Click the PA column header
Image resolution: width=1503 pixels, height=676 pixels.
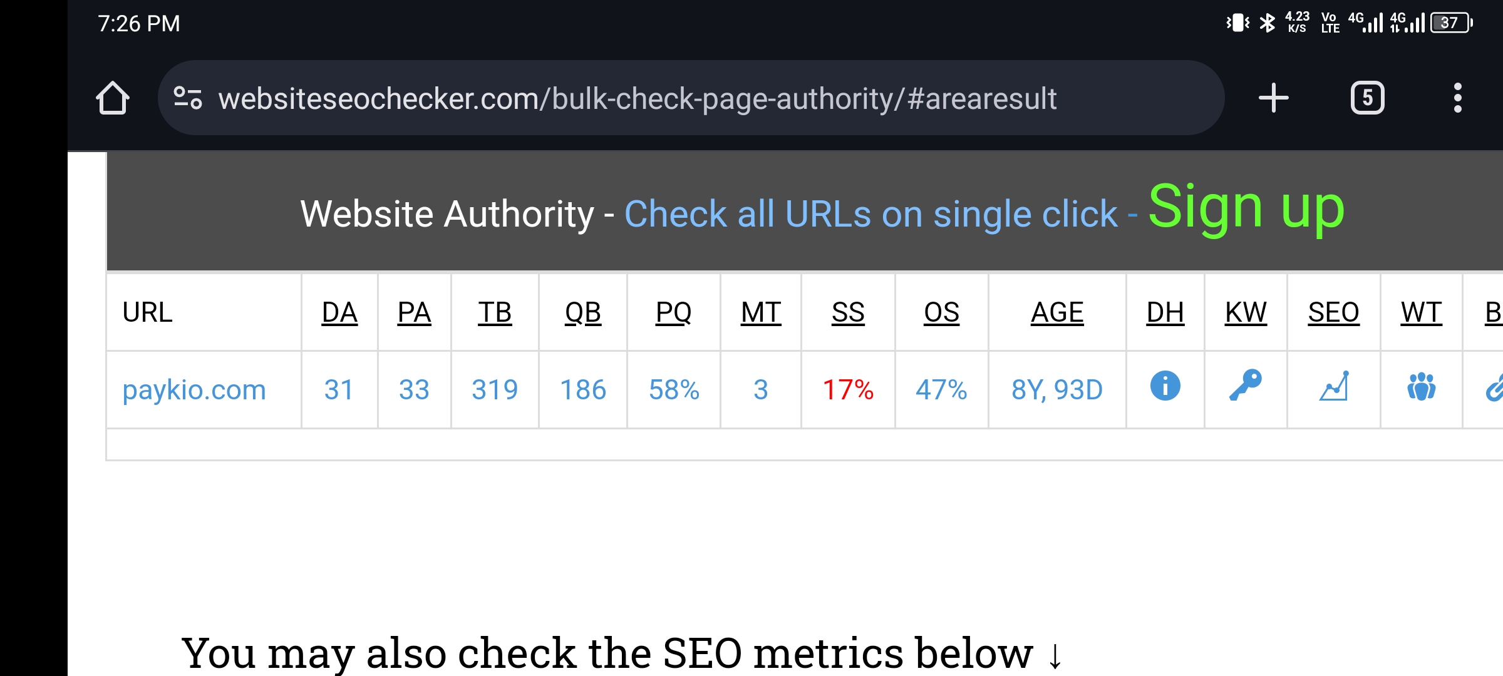coord(414,312)
